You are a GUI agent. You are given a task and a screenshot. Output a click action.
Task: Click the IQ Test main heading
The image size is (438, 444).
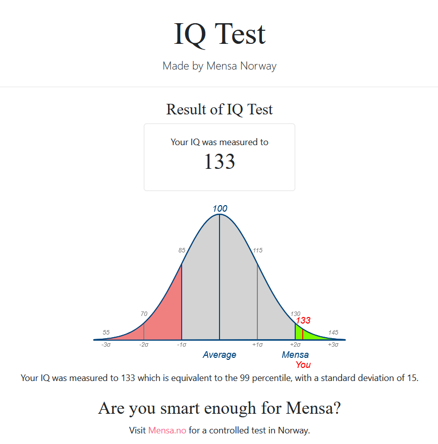220,35
